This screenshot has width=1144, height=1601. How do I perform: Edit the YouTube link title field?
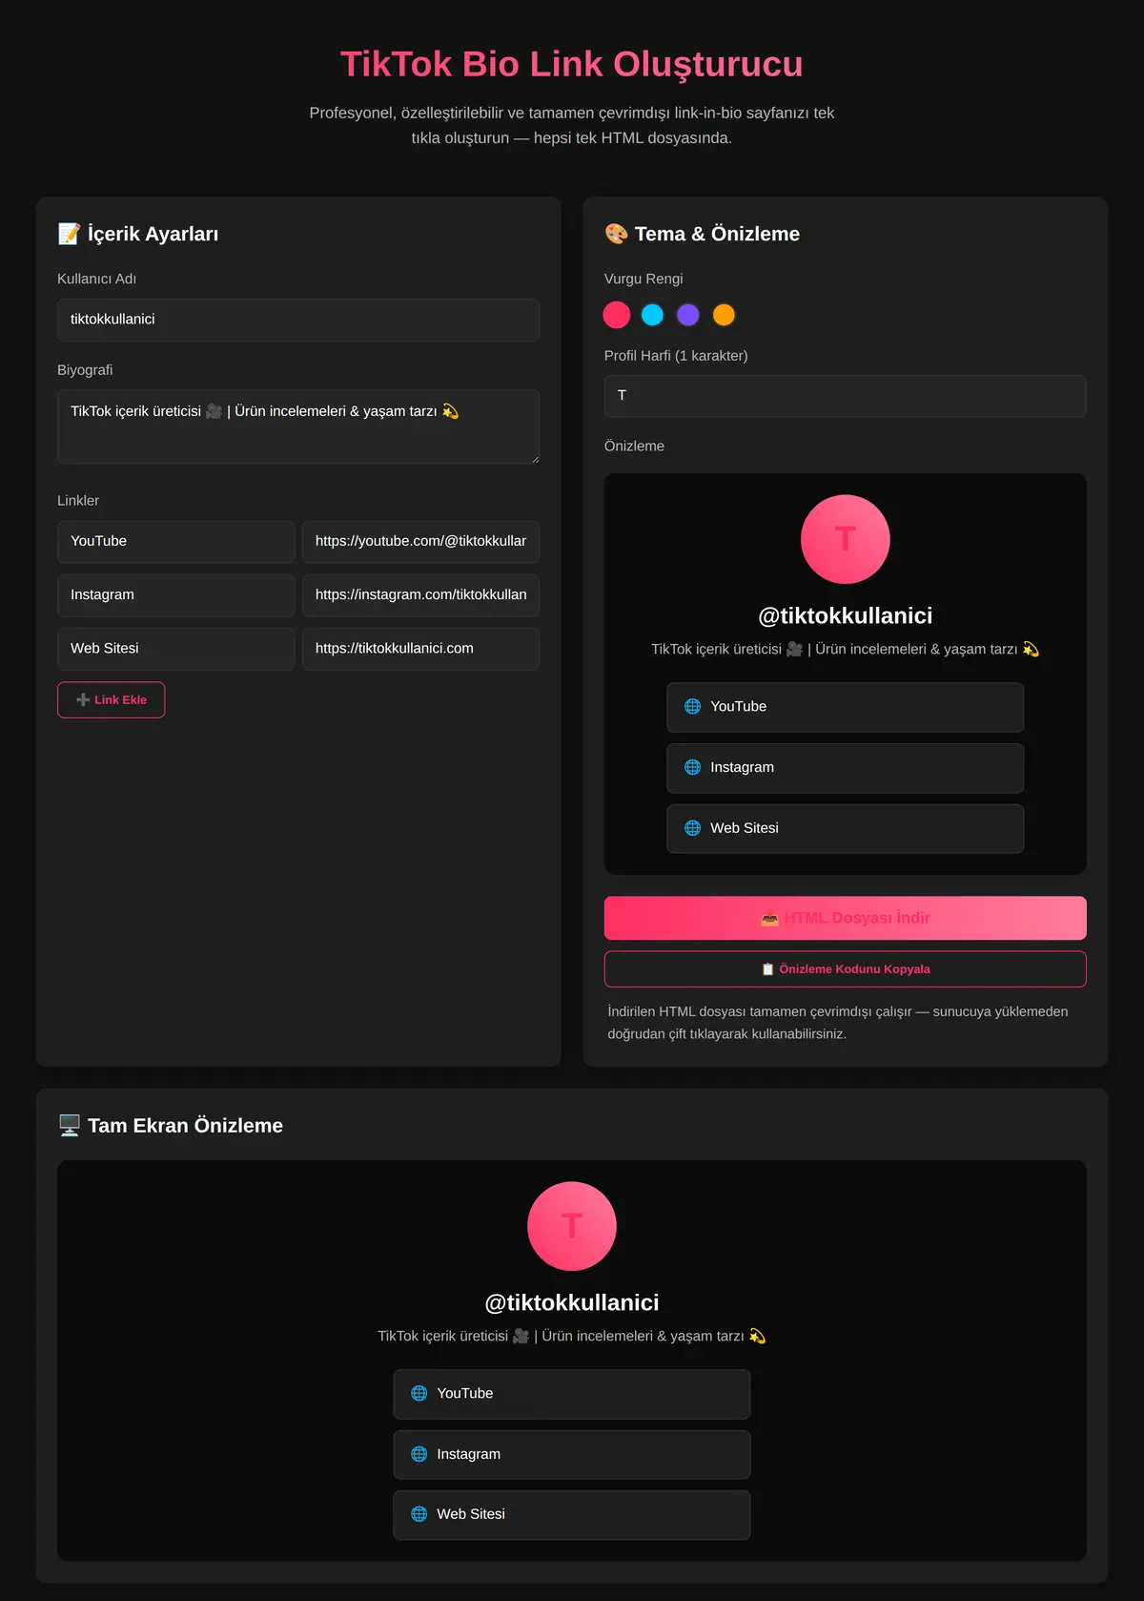click(x=176, y=542)
